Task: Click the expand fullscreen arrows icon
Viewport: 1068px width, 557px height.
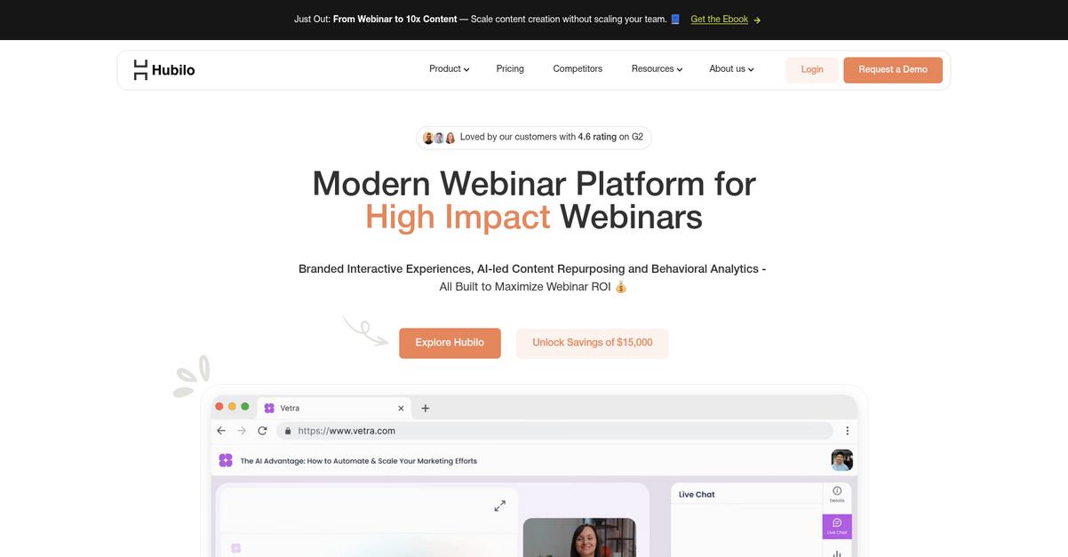Action: click(x=500, y=505)
